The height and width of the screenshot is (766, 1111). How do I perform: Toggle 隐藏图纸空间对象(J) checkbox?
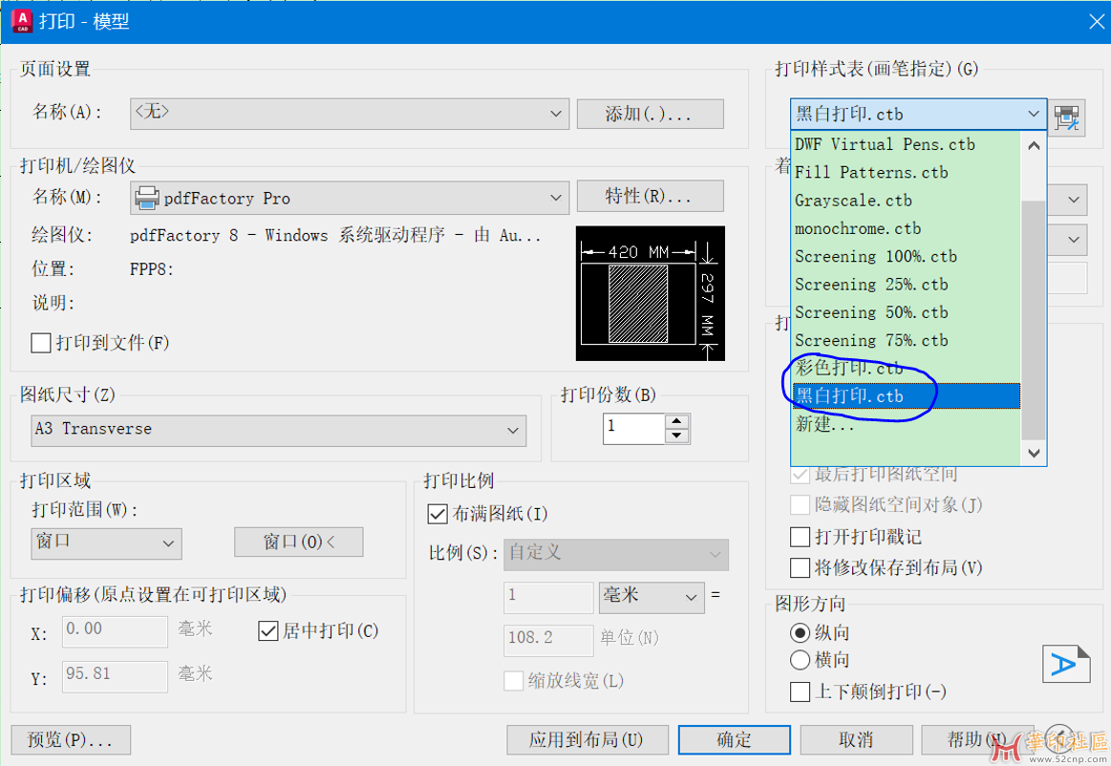pyautogui.click(x=800, y=504)
